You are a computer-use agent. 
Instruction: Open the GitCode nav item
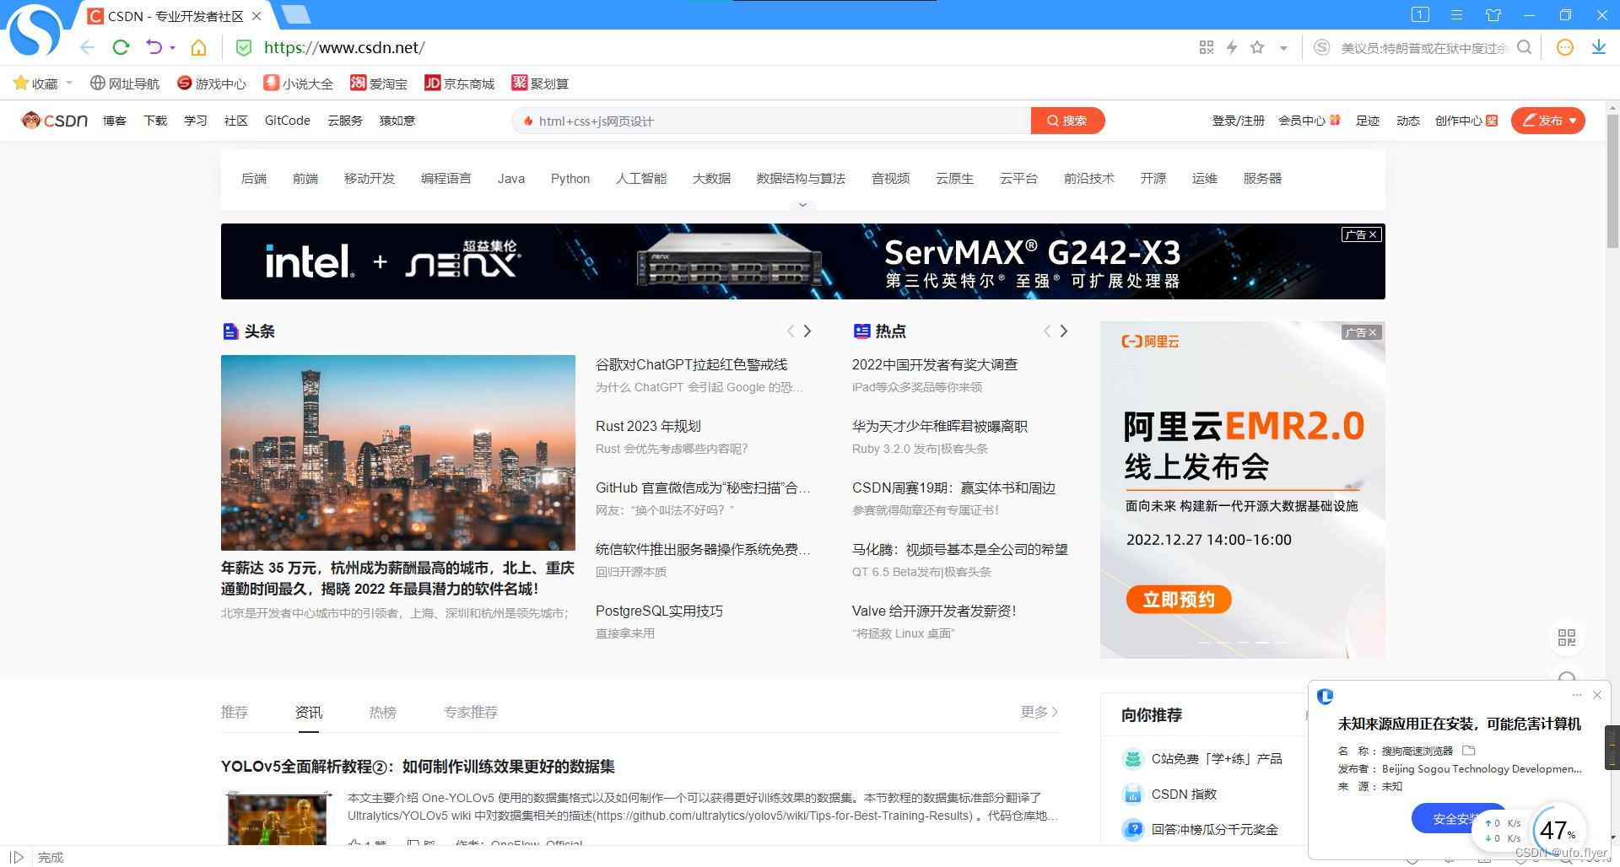288,121
